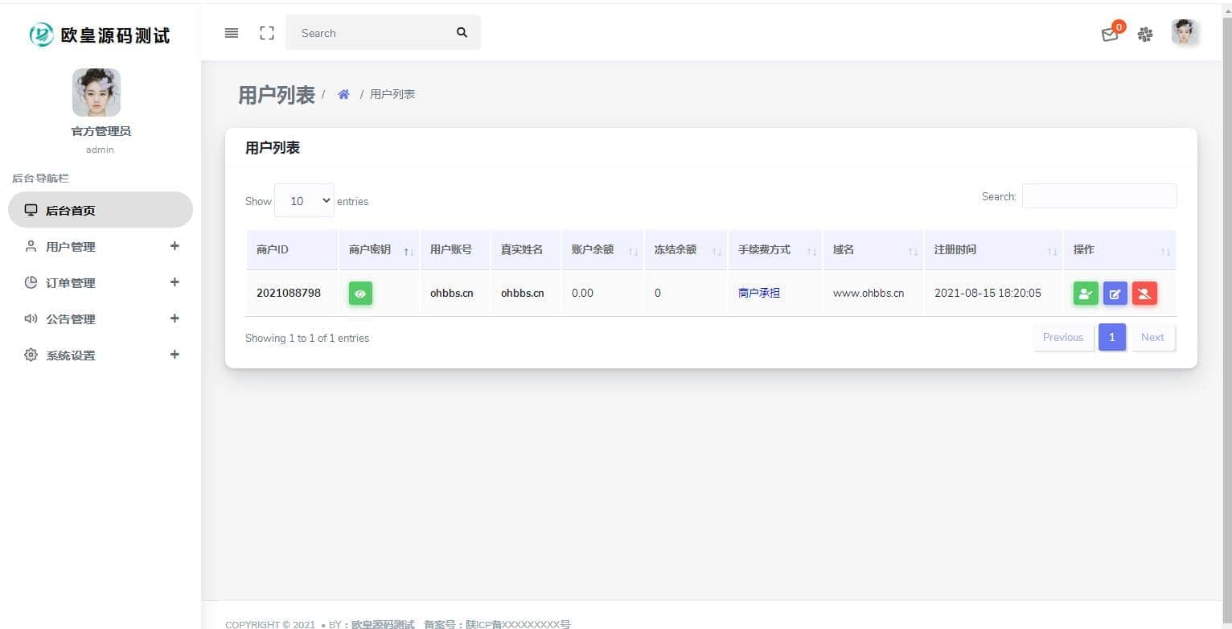
Task: Click the green user-check action button
Action: pos(1085,294)
